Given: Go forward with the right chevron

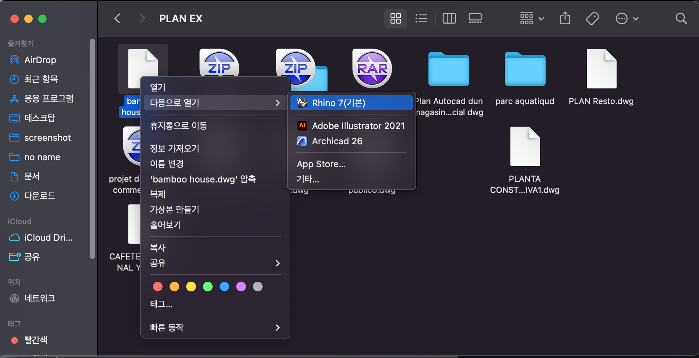Looking at the screenshot, I should [x=142, y=18].
